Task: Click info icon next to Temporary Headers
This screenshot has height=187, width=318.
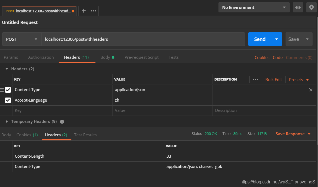Action: coord(62,122)
